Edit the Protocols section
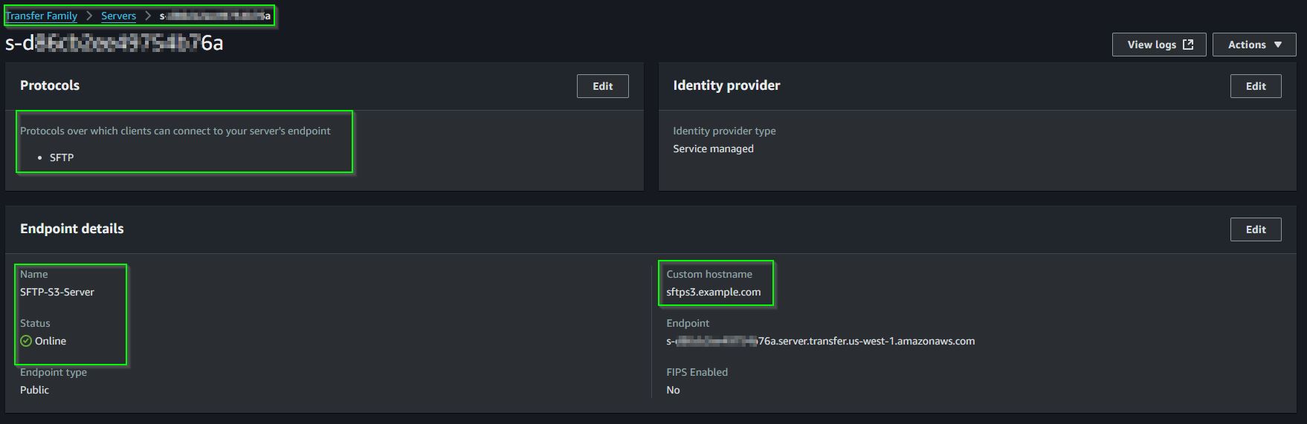Screen dimensions: 1307x424 [x=603, y=86]
